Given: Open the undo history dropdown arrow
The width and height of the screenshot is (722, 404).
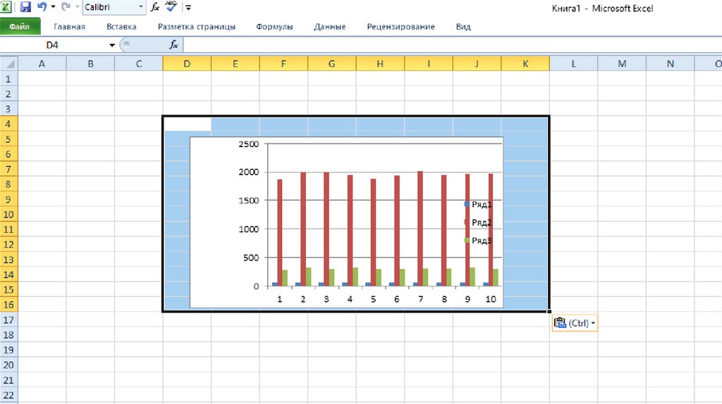Looking at the screenshot, I should 53,7.
